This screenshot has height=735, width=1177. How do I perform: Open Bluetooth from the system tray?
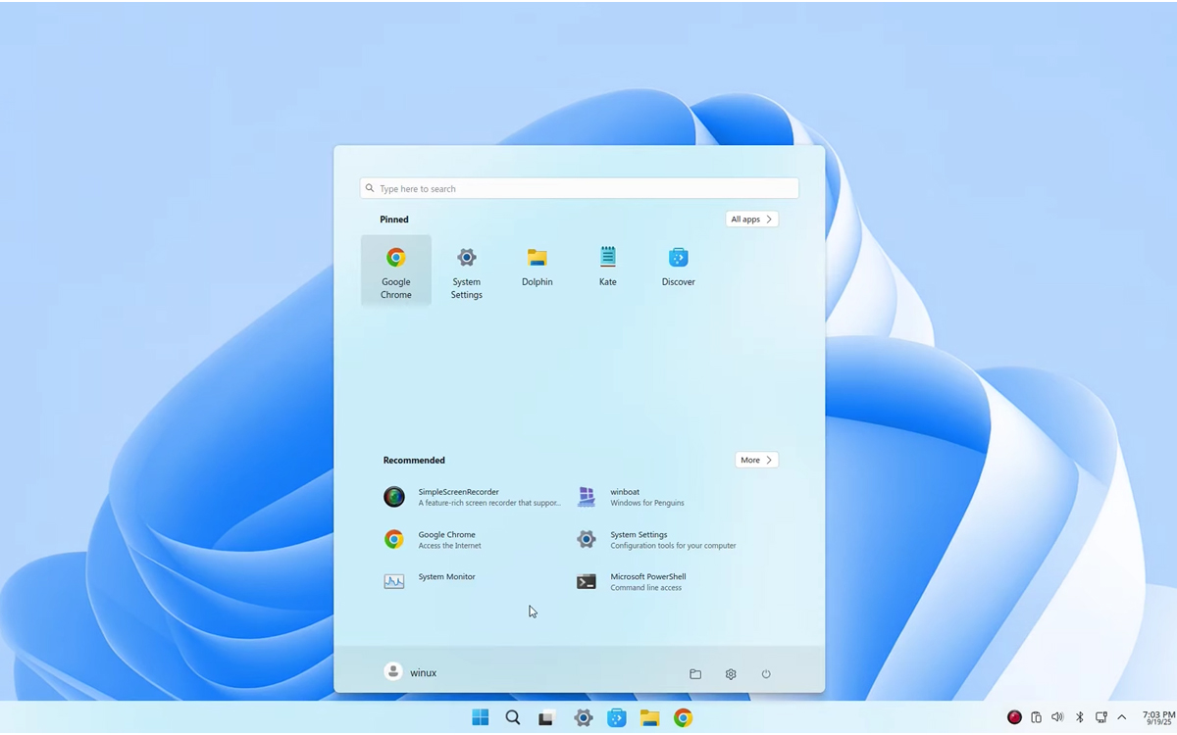tap(1079, 717)
